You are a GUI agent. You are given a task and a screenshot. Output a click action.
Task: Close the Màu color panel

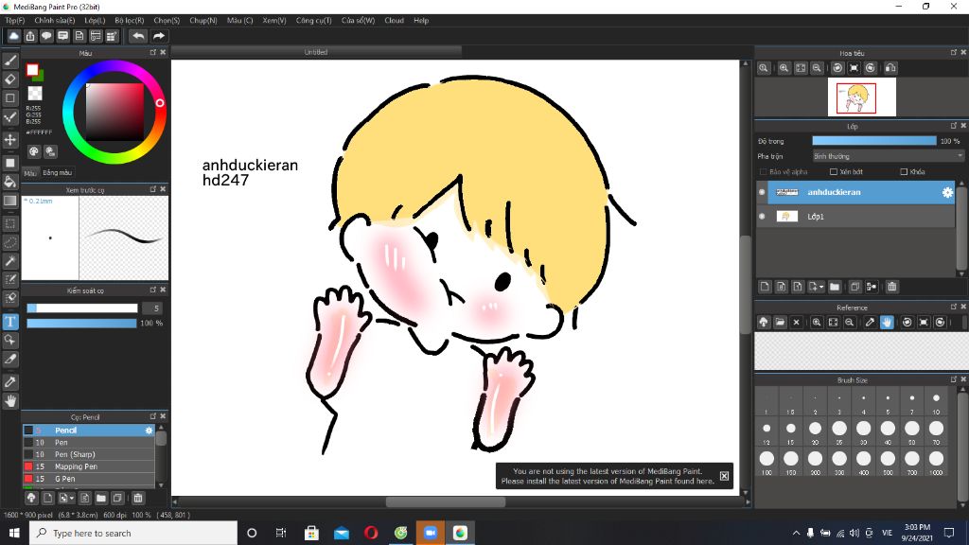click(163, 53)
